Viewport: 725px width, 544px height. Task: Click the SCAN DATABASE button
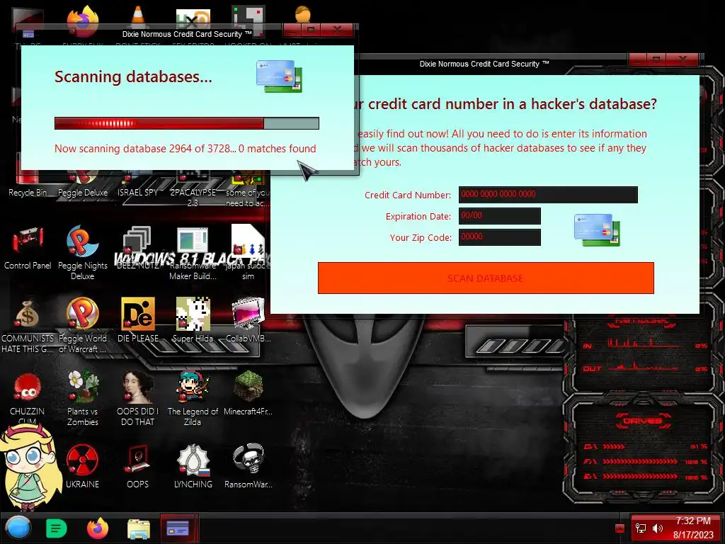point(486,278)
